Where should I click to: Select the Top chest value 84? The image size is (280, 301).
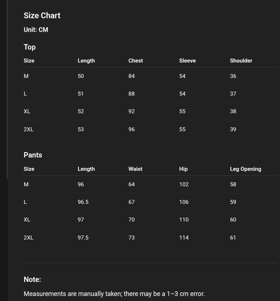tap(132, 76)
